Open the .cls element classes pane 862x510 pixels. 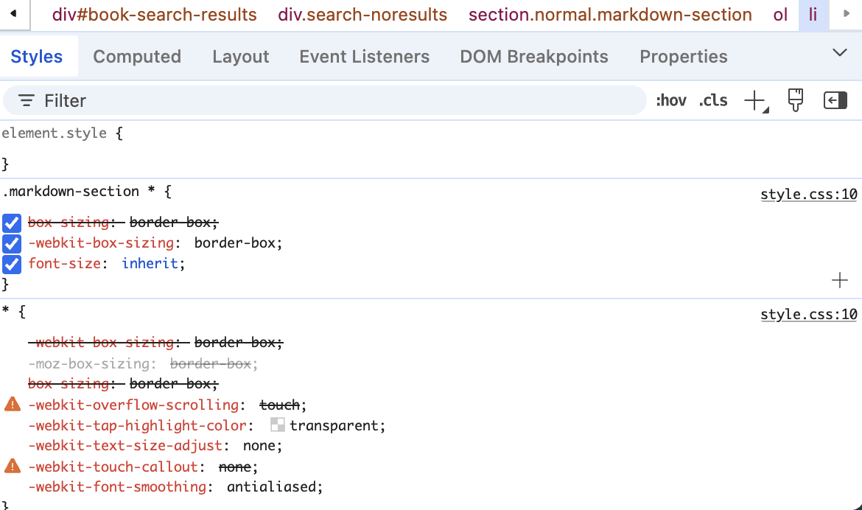point(712,100)
